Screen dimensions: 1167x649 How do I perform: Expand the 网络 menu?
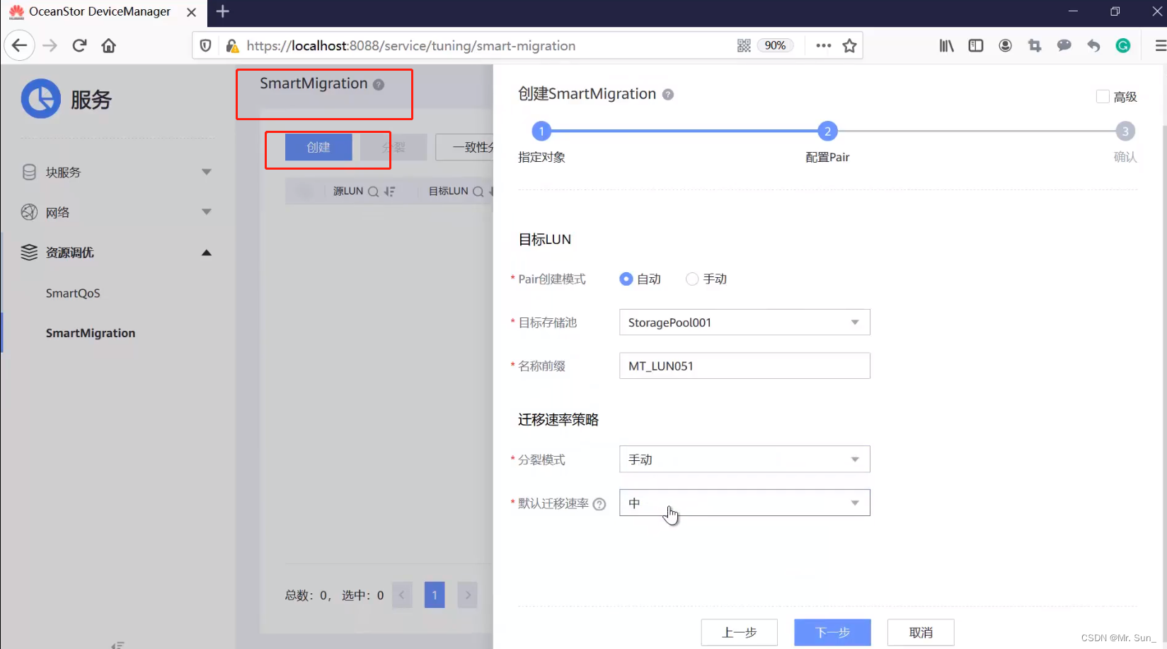point(117,212)
